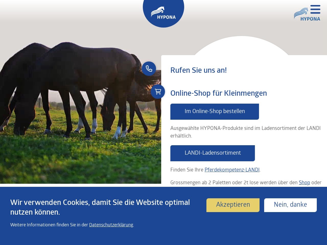327x245 pixels.
Task: Click the light blue HYPONA horse logo
Action: [x=307, y=15]
